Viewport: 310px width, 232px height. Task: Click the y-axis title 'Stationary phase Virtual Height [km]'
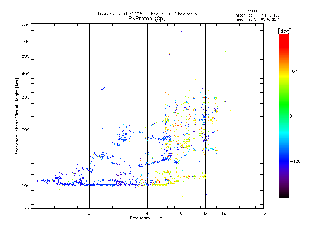tap(17, 116)
